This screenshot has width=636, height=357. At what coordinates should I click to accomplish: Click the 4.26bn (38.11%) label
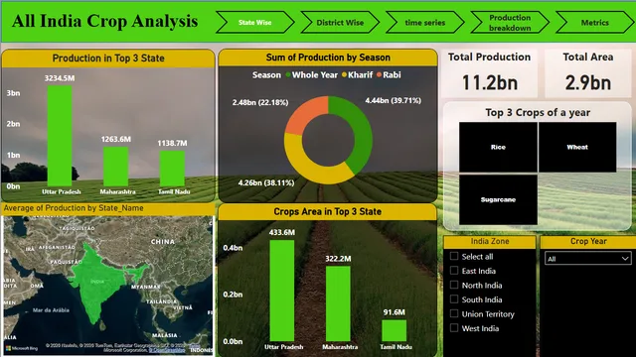pyautogui.click(x=266, y=182)
